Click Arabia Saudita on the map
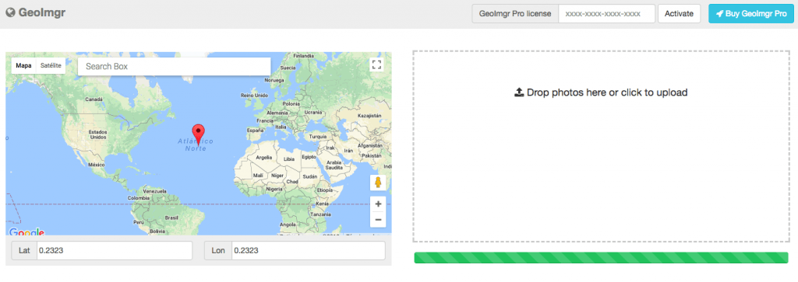798x282 pixels. (334, 165)
